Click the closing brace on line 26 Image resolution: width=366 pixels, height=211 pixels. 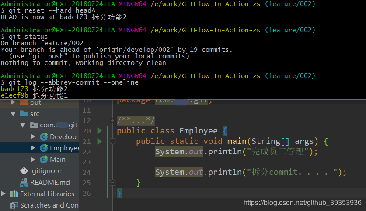(x=119, y=193)
